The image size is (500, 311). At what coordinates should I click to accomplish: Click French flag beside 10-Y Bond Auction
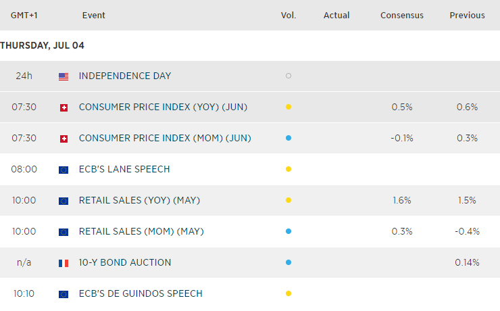click(64, 263)
